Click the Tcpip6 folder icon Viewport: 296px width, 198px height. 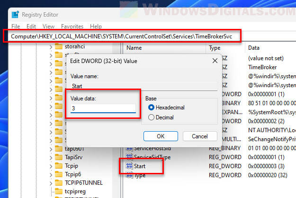click(59, 174)
